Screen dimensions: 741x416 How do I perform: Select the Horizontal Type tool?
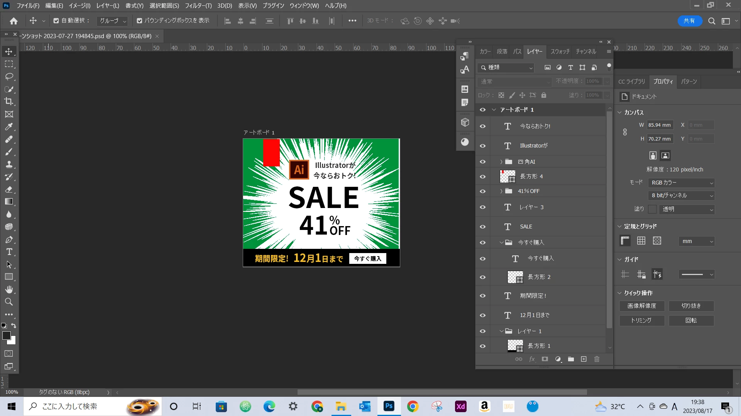9,252
